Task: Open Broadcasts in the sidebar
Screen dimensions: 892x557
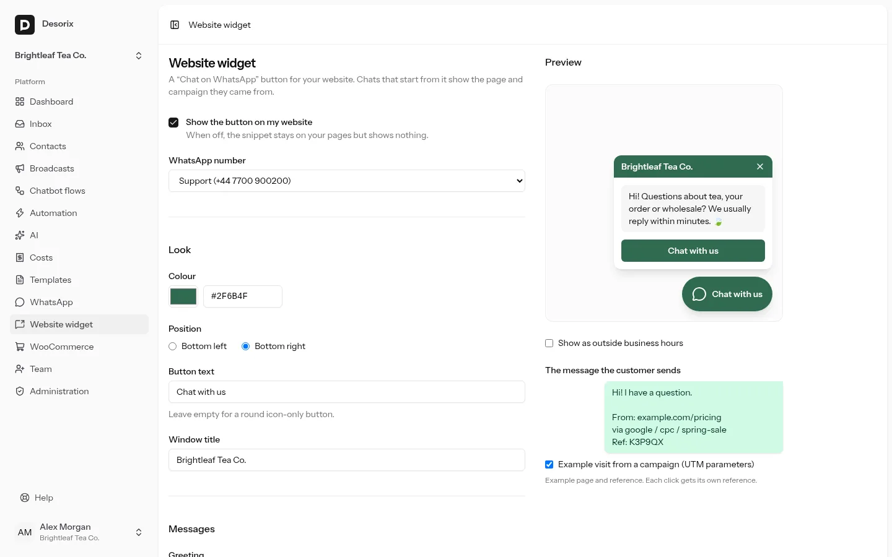Action: pos(79,168)
